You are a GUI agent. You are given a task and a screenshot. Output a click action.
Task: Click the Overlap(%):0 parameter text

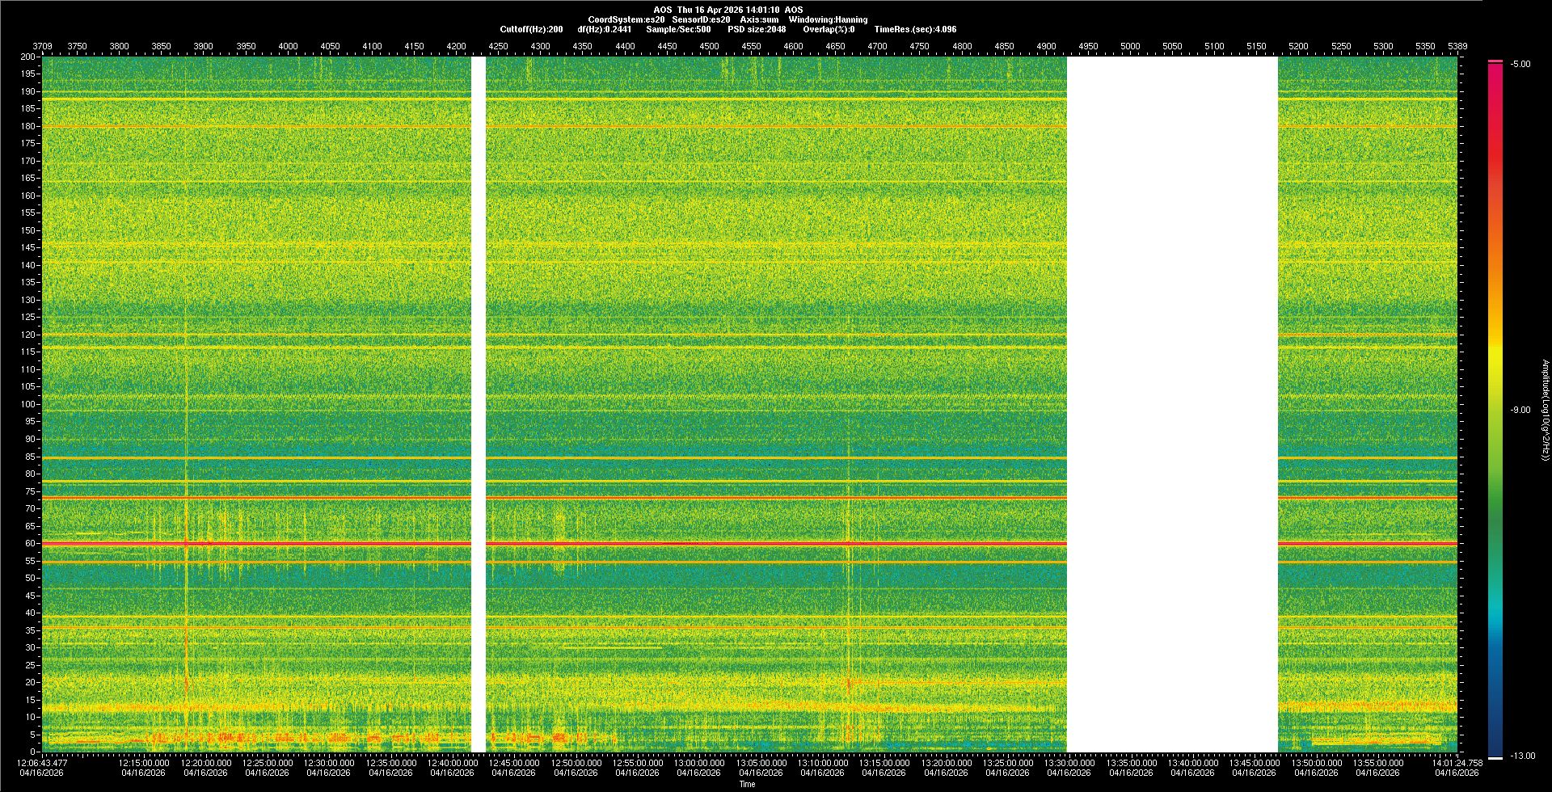(x=829, y=29)
